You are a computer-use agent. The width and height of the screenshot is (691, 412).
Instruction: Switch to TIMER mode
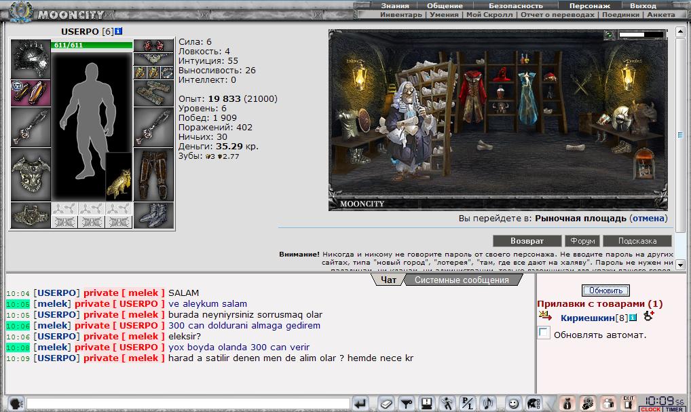click(x=674, y=409)
